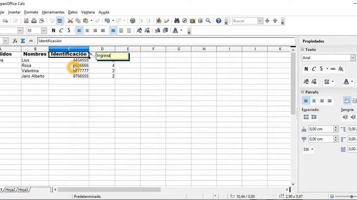Open the Data Sources cylinder icon
Viewport: 357px width, 200px height.
(200, 21)
